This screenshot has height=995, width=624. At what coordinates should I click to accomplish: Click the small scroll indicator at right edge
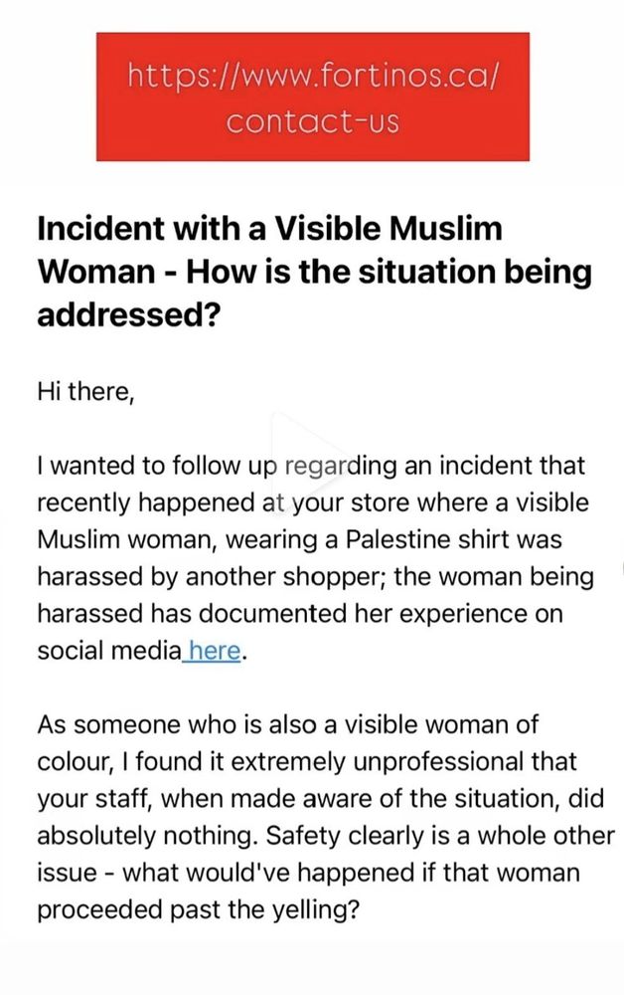pos(623,567)
